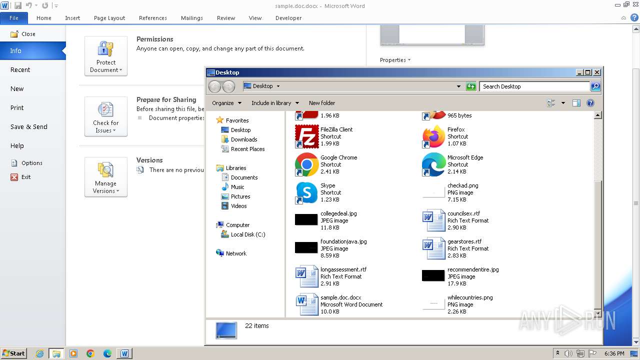Screen dimensions: 640x360
Task: Switch to the Page Layout tab
Action: click(x=109, y=18)
